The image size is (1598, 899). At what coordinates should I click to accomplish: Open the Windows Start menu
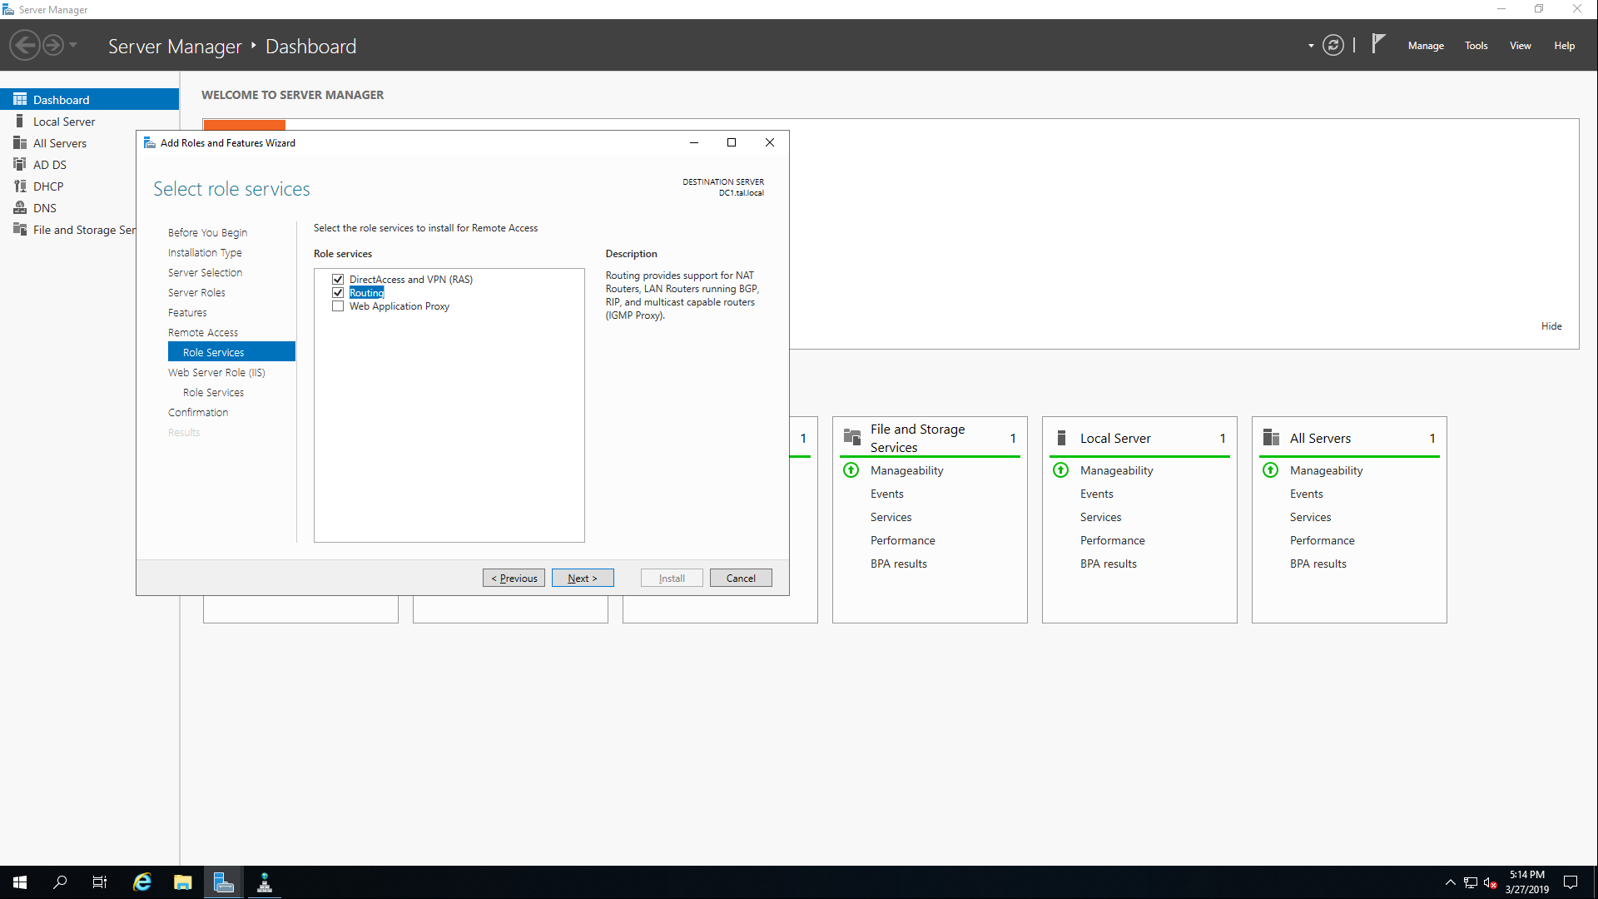[20, 882]
